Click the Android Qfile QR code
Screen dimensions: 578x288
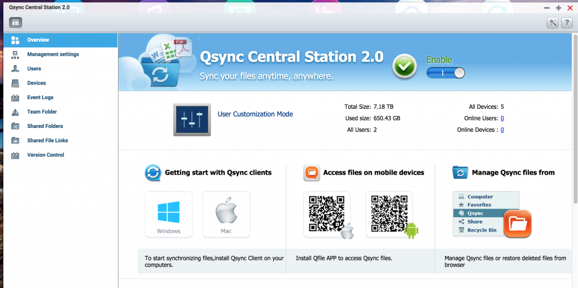point(389,214)
